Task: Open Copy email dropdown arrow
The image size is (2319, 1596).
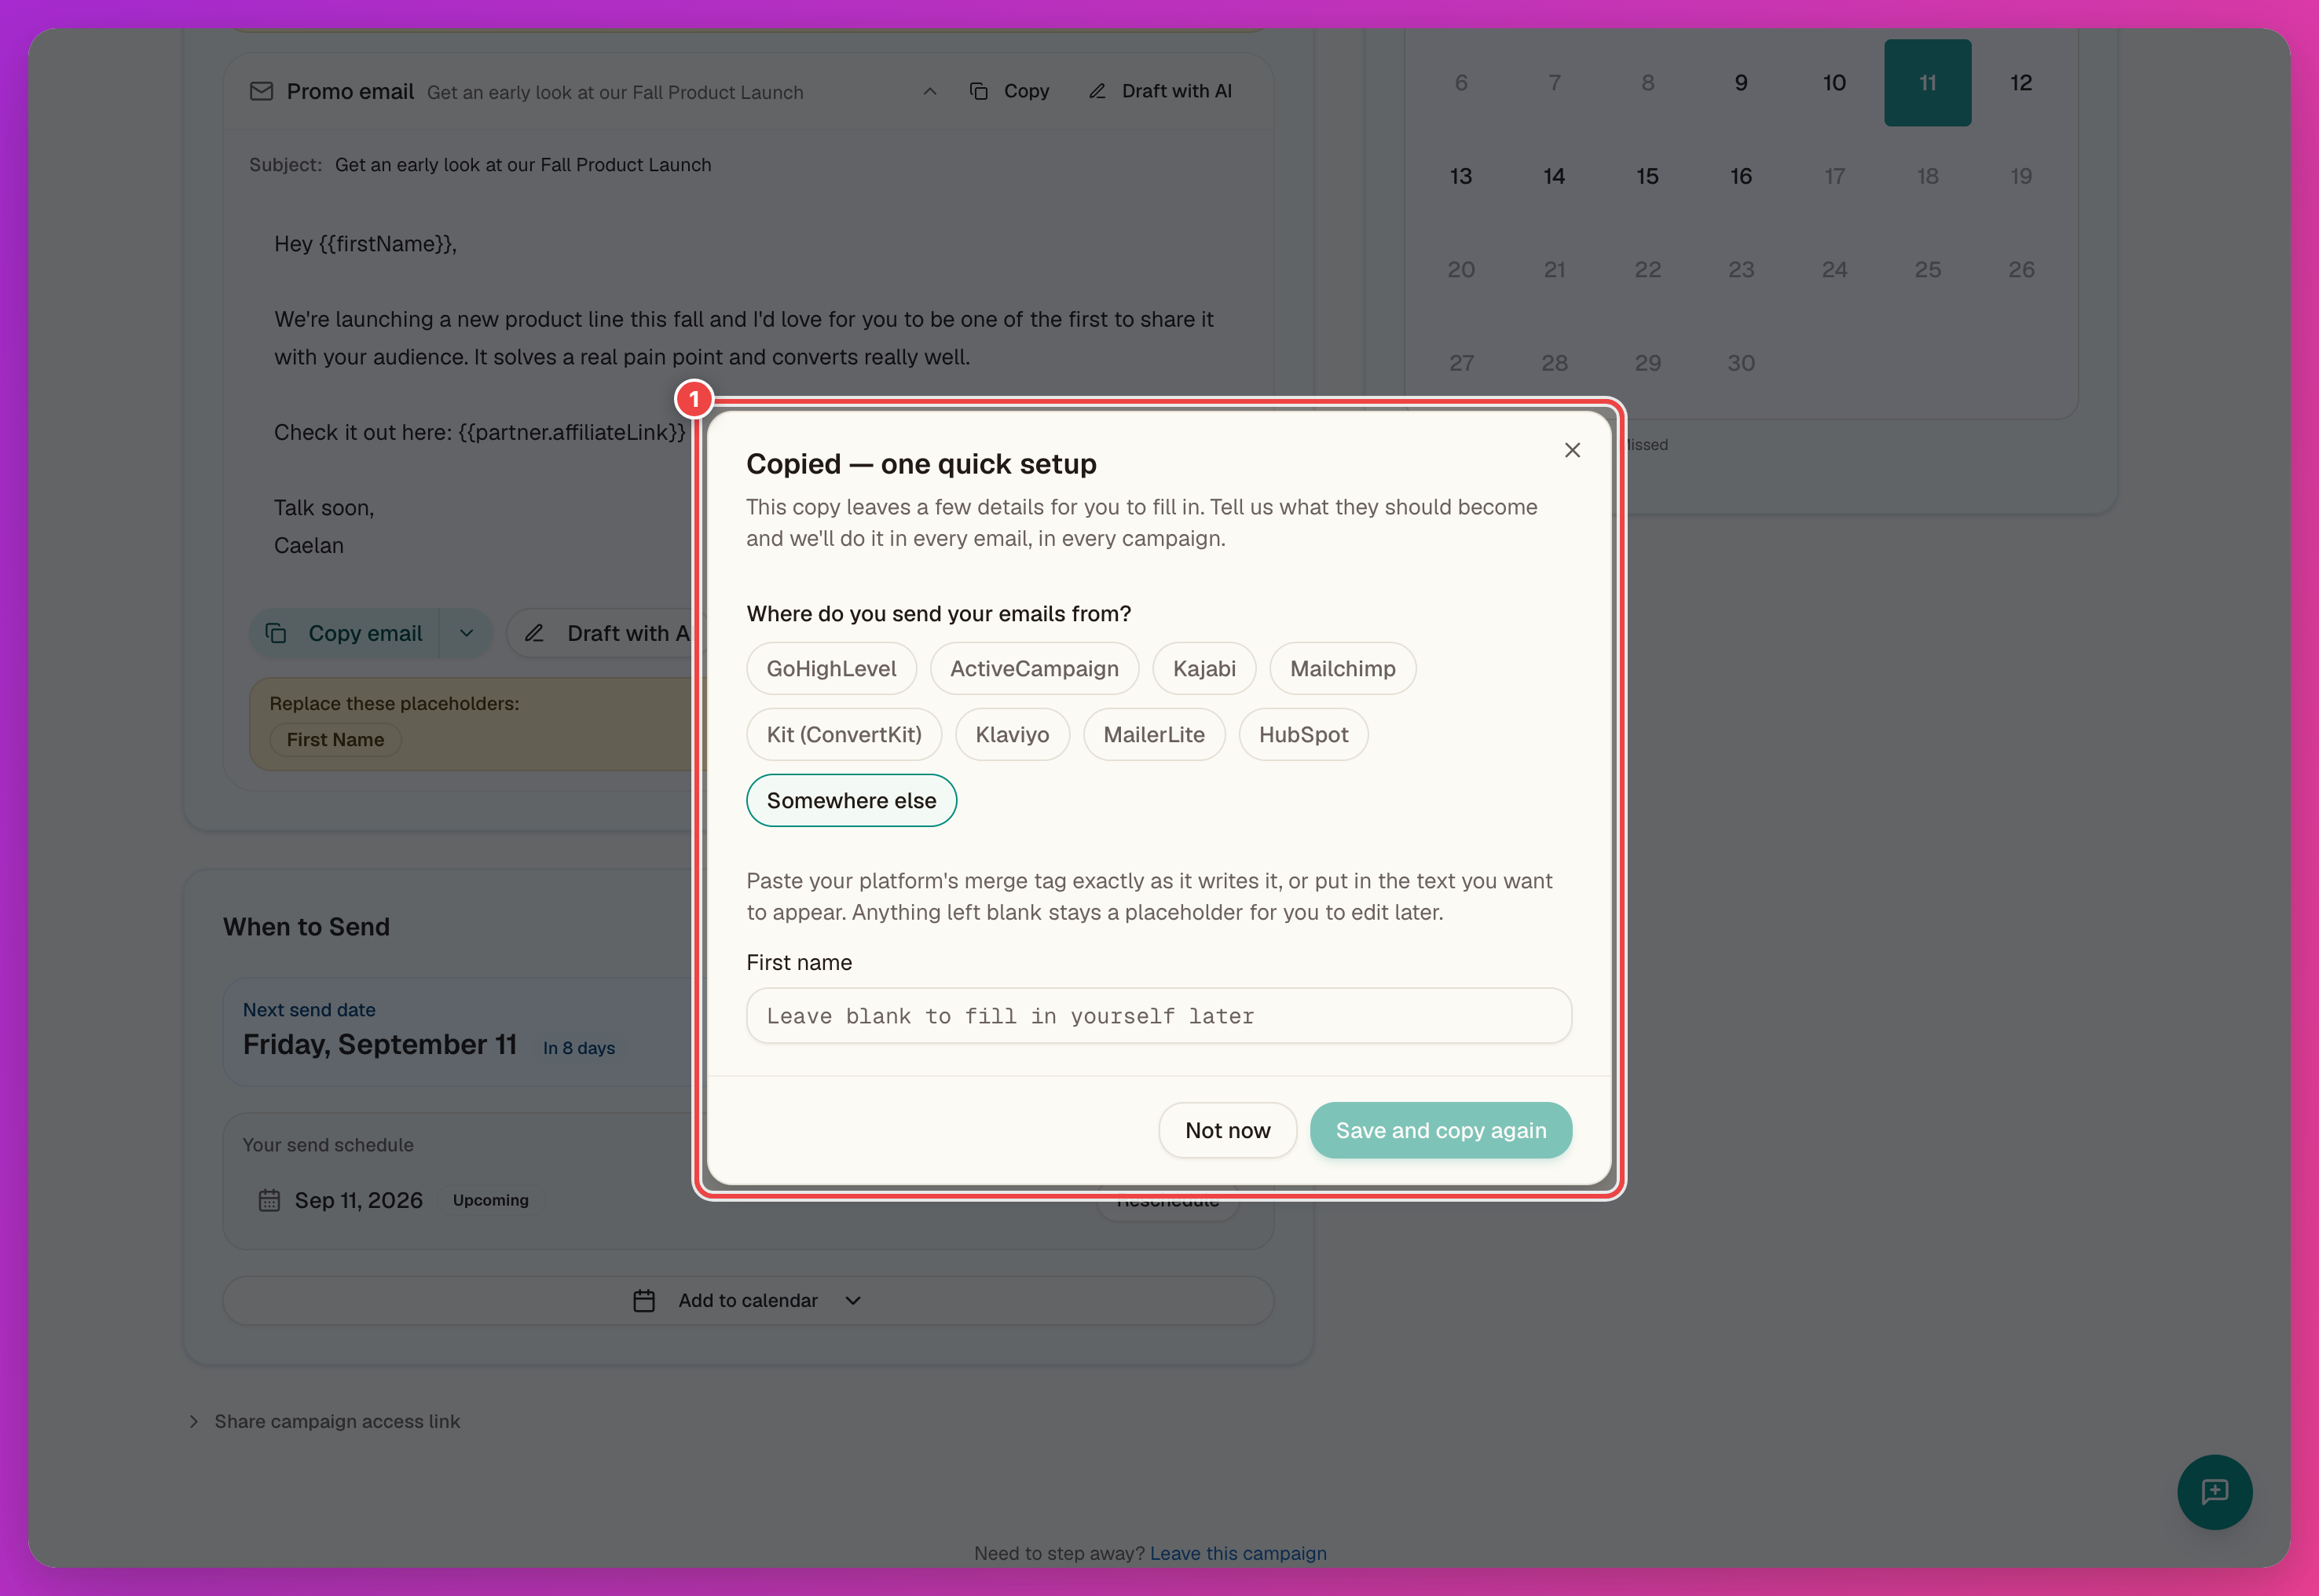Action: [x=466, y=633]
